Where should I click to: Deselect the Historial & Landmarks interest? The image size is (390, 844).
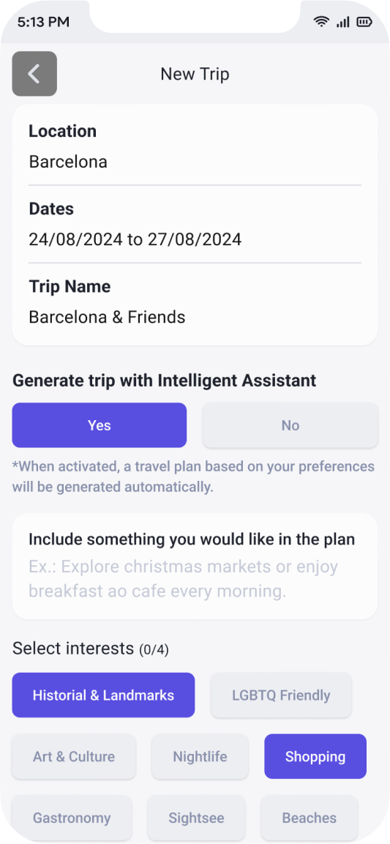click(103, 695)
